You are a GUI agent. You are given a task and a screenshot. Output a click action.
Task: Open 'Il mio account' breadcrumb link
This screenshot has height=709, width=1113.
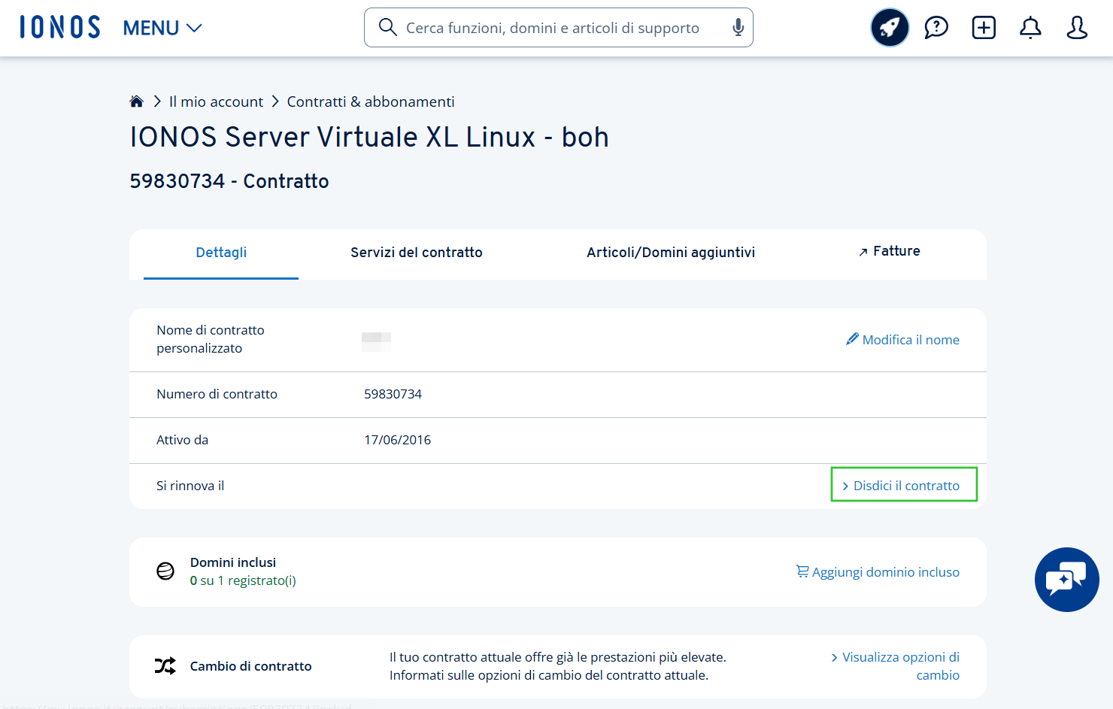(216, 102)
